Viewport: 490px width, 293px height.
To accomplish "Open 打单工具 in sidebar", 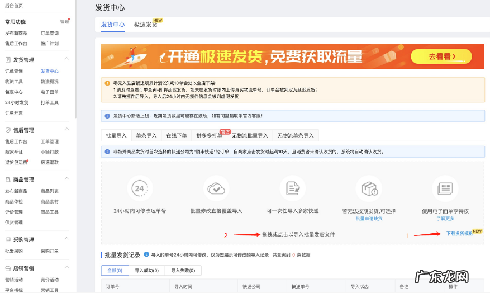I will (50, 102).
